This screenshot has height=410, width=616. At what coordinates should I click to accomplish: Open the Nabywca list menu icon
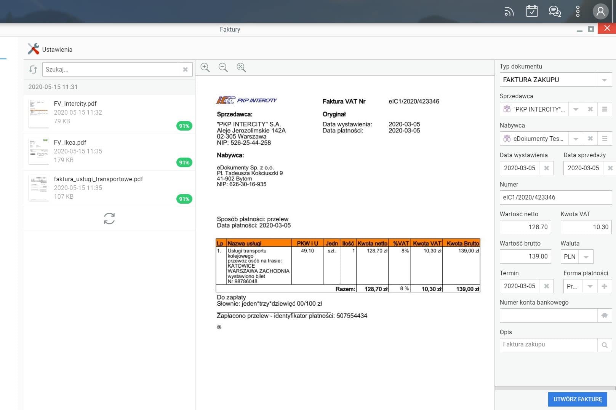605,139
